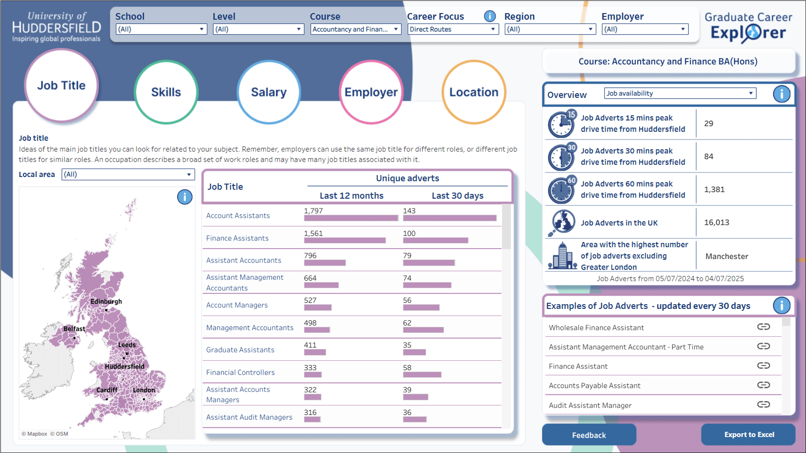Click the Feedback button
This screenshot has width=806, height=453.
point(589,434)
